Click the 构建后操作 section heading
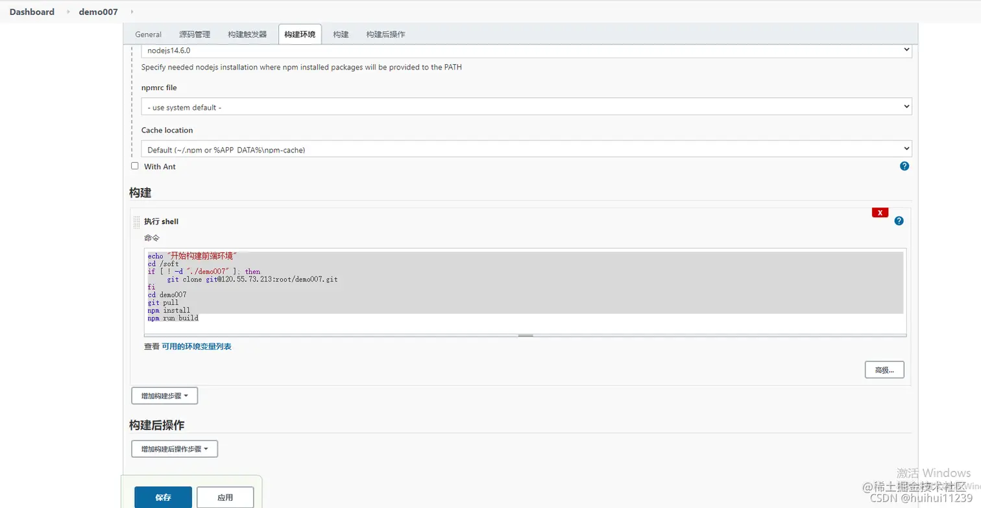This screenshot has height=508, width=981. [156, 425]
